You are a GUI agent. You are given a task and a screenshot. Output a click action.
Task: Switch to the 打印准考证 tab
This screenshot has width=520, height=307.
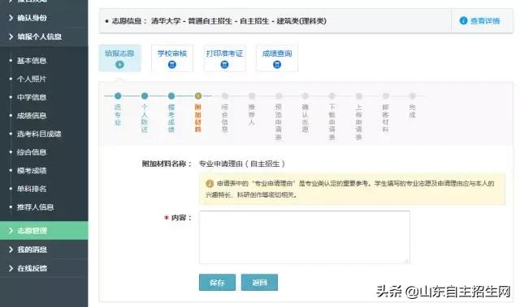(x=224, y=58)
